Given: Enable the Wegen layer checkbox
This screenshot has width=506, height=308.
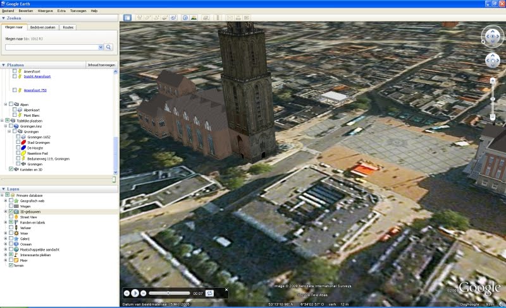Looking at the screenshot, I should tap(11, 206).
